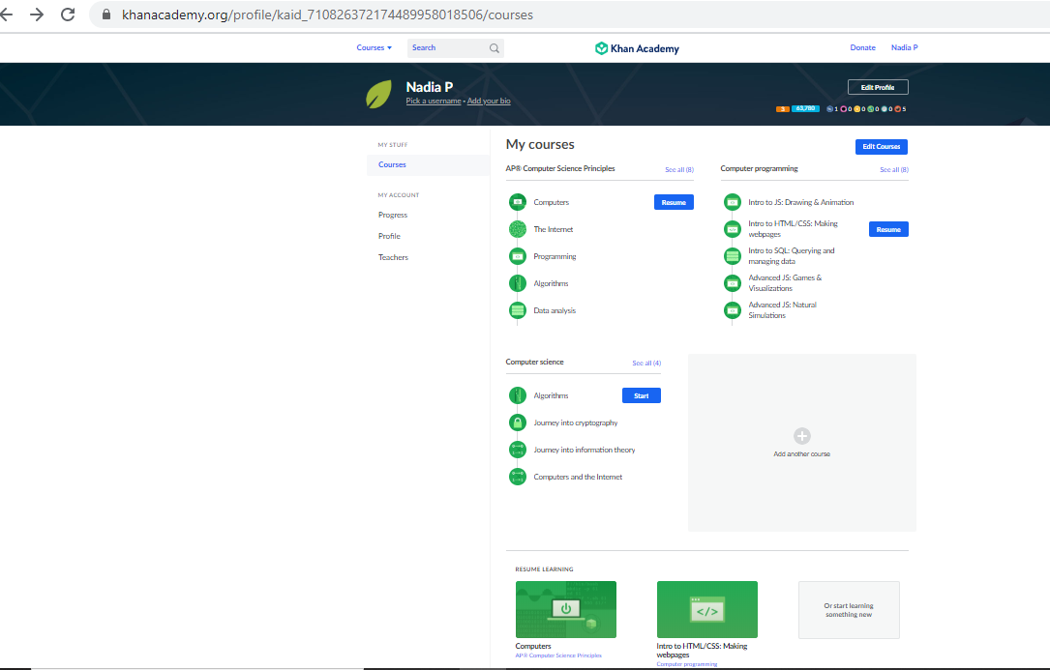Click the Intro to SQL unit icon
The width and height of the screenshot is (1050, 670).
pos(733,256)
